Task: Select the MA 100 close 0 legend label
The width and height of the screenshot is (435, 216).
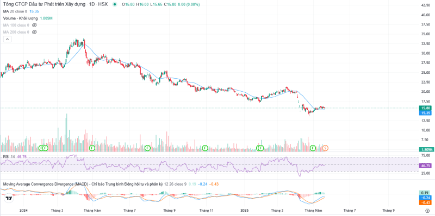Action: point(16,25)
